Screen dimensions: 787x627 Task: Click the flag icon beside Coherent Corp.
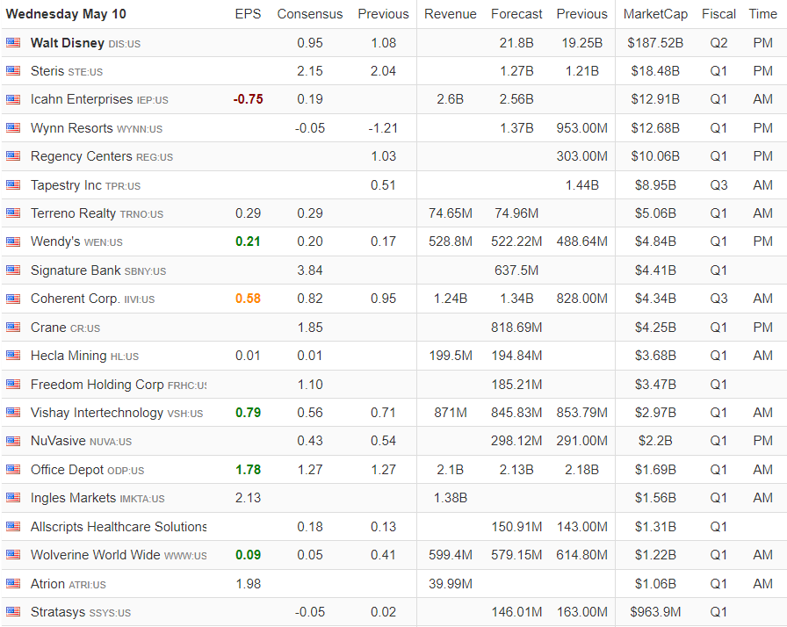click(13, 299)
